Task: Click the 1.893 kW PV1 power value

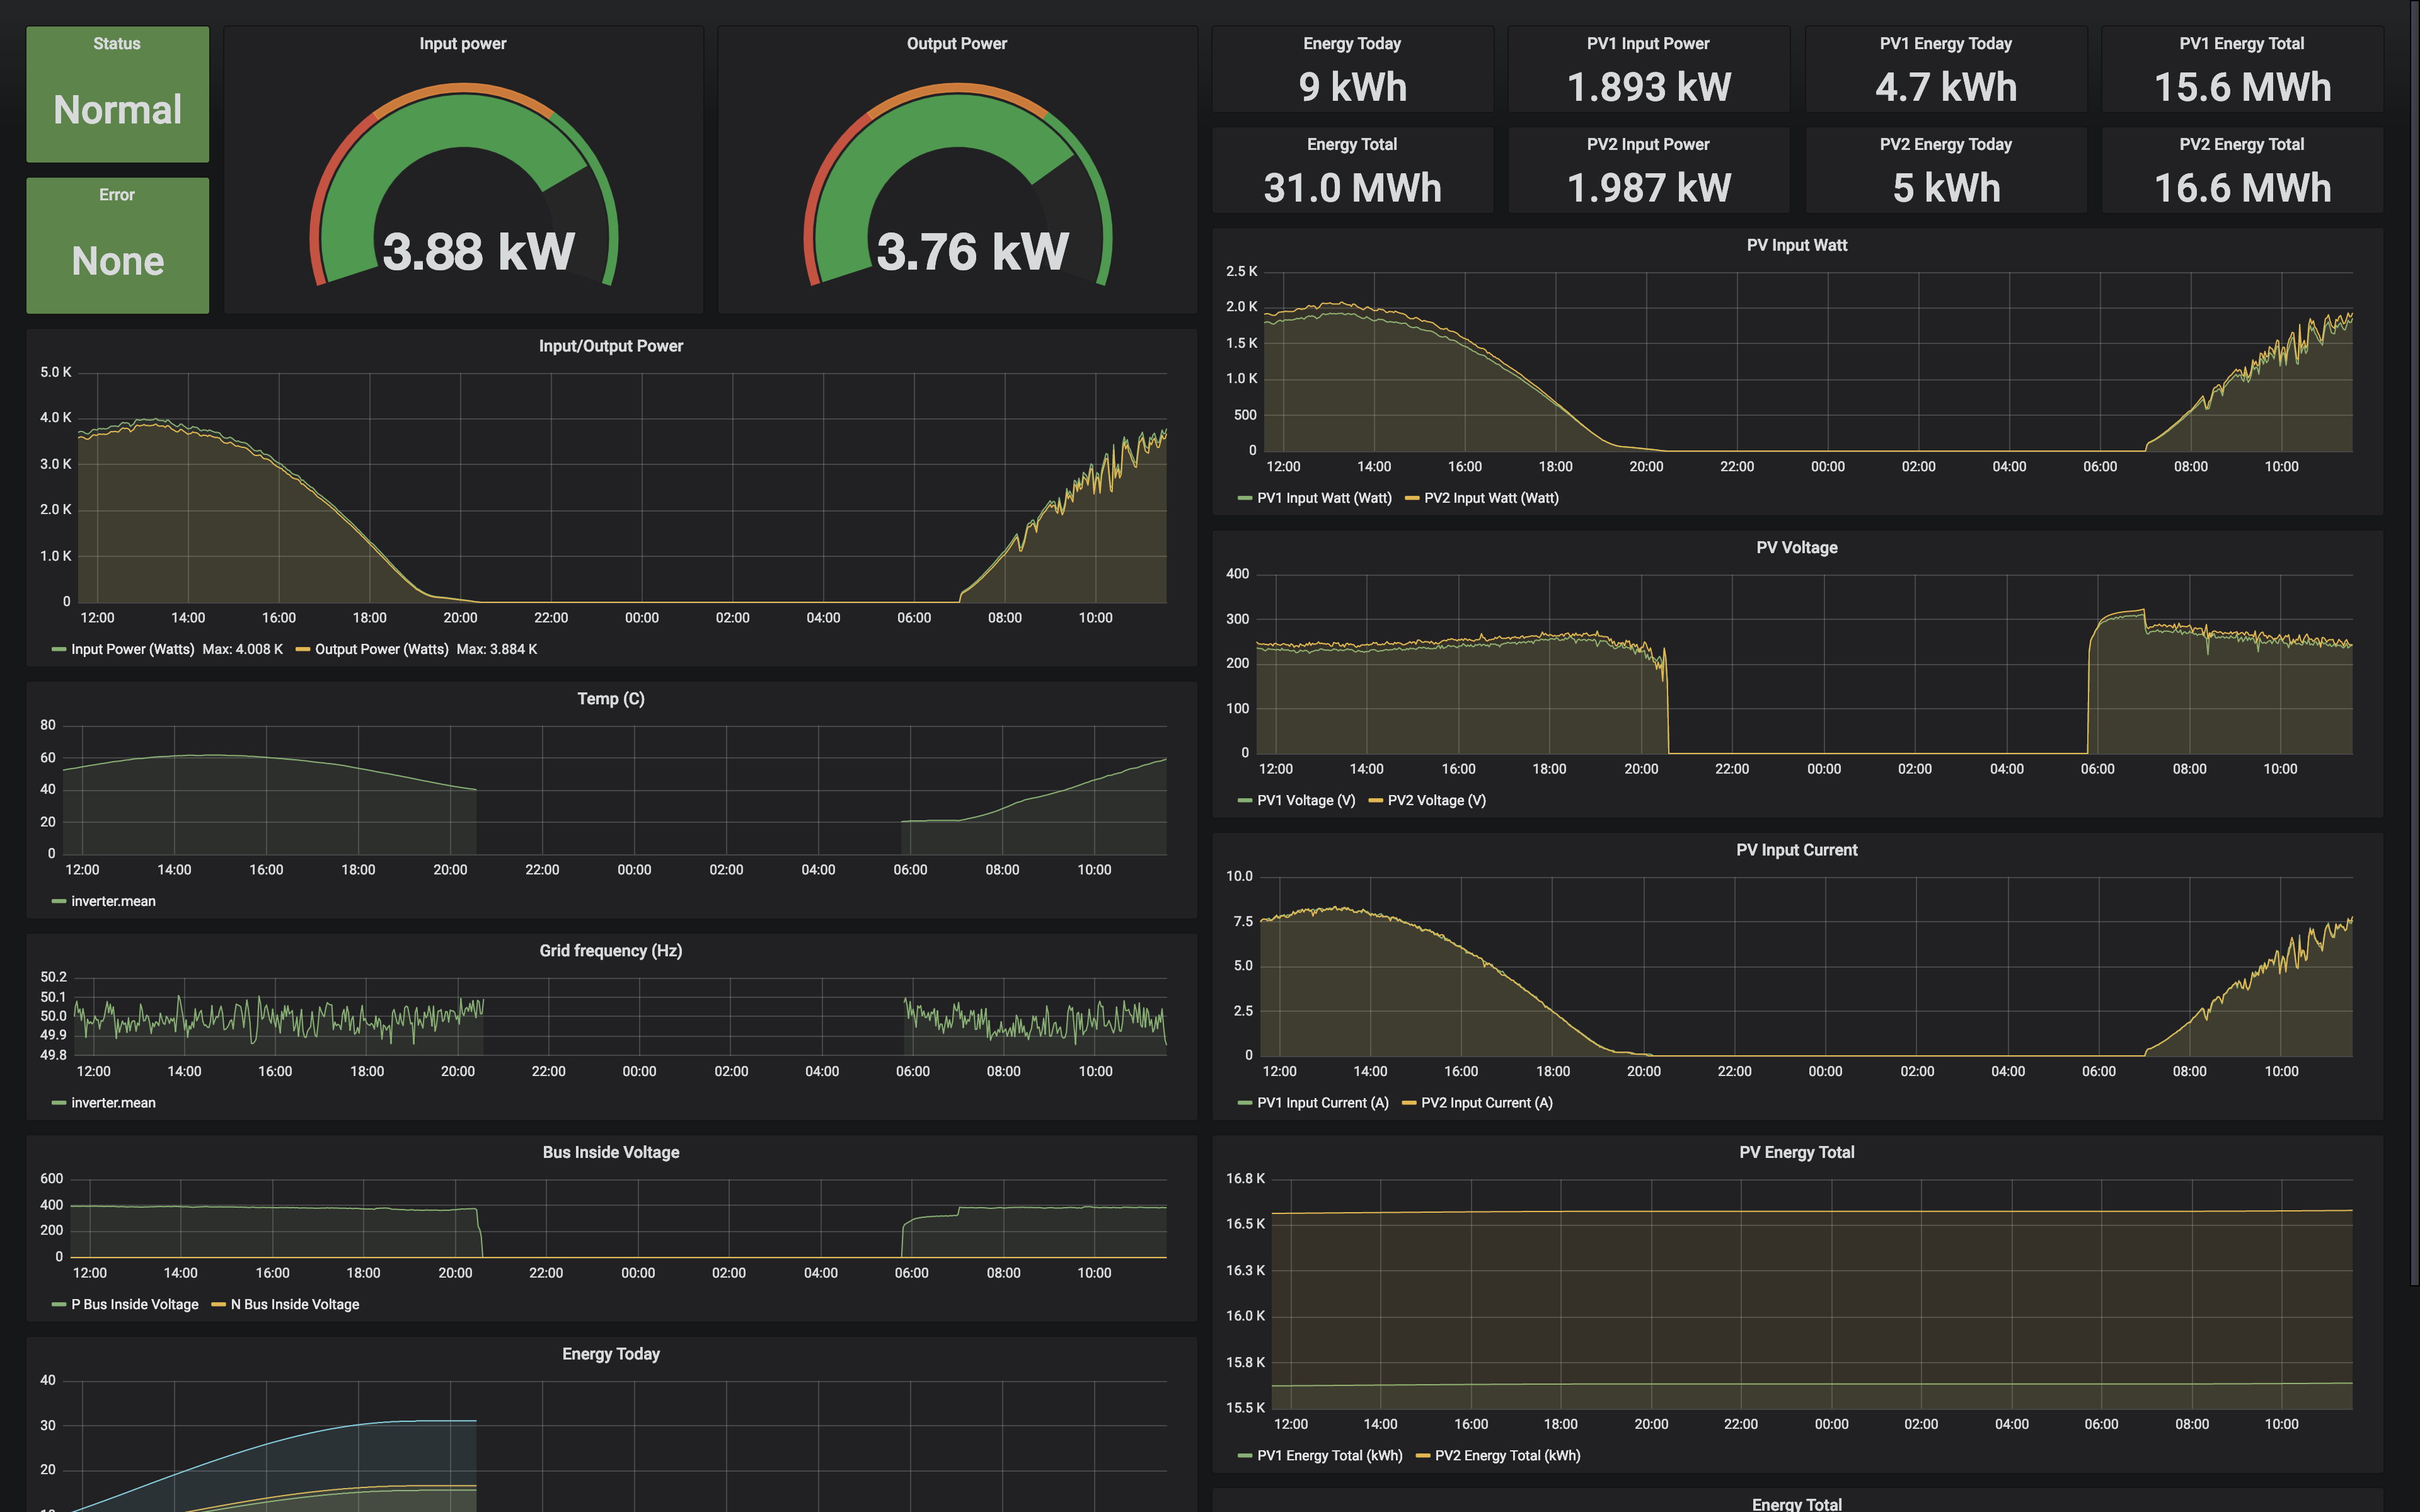Action: [x=1648, y=88]
